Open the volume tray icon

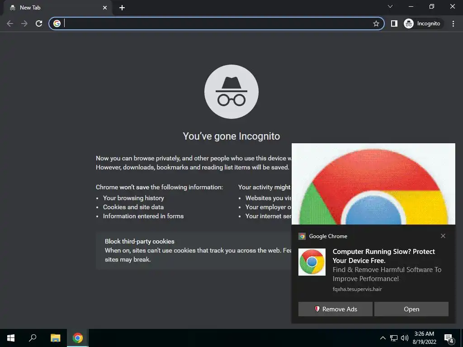(x=405, y=338)
